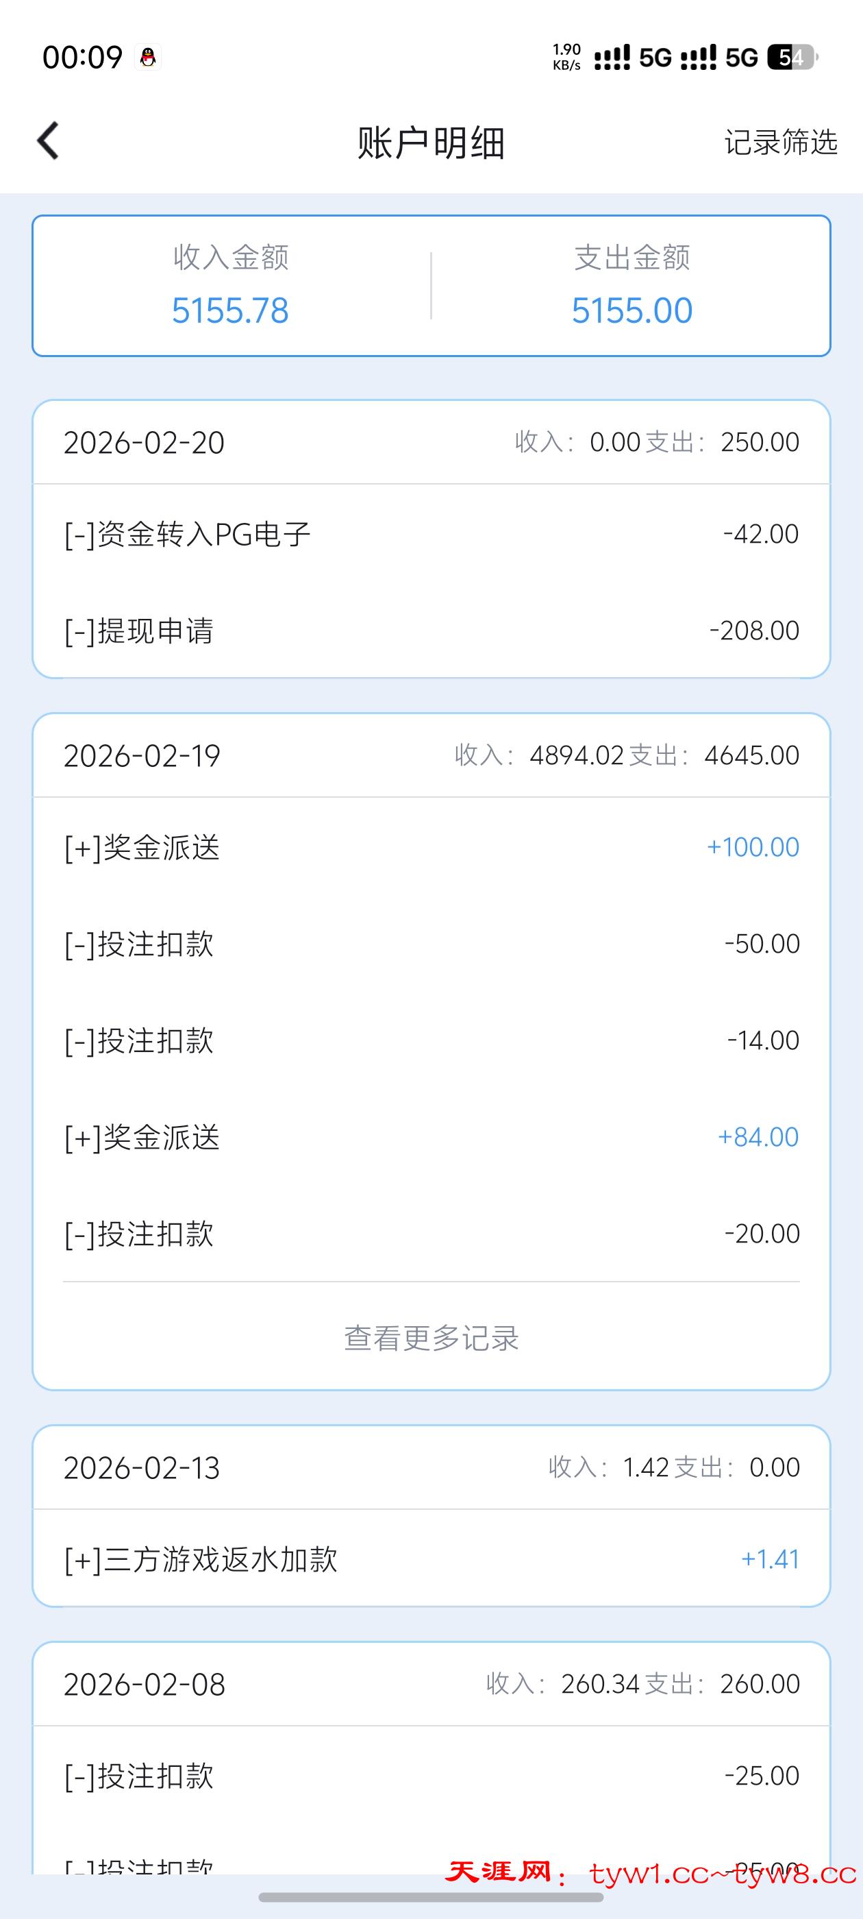This screenshot has width=863, height=1919.
Task: Tap the 收入金额 5155.78 total
Action: [230, 310]
